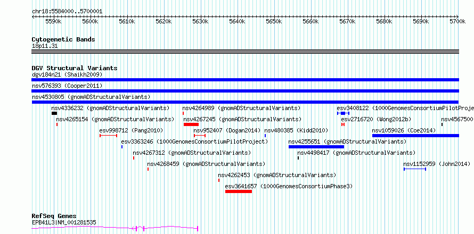Image resolution: width=474 pixels, height=234 pixels.
Task: Click the nsv1152959 John2014 blue interval
Action: (415, 169)
